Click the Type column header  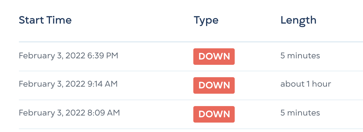click(206, 20)
